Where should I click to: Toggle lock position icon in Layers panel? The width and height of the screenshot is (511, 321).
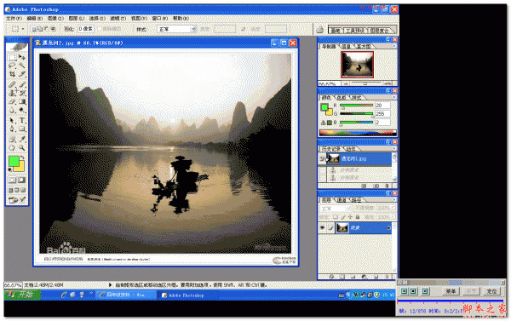(x=350, y=217)
